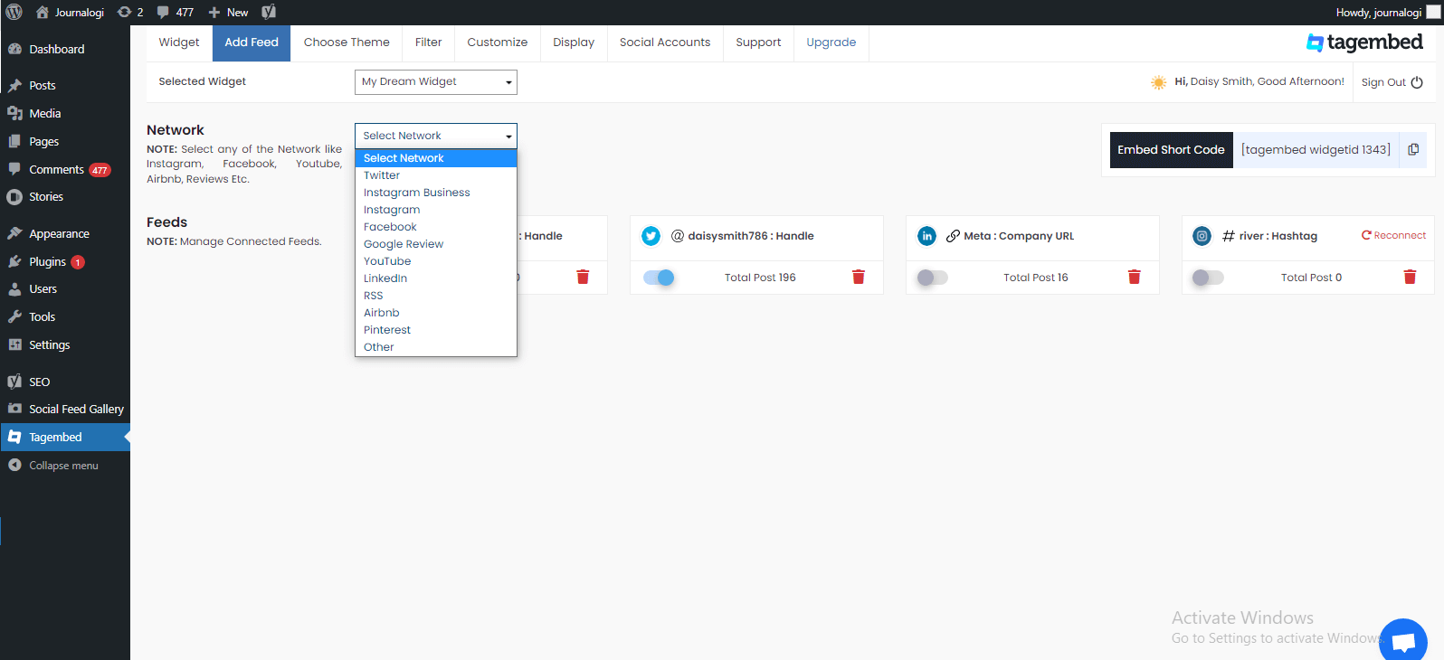Open the chat support bubble
Viewport: 1444px width, 660px height.
tap(1403, 641)
